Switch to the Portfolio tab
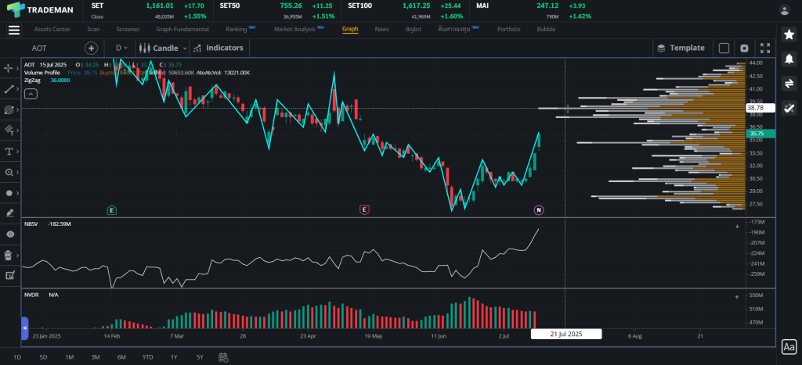Viewport: 802px width, 365px height. tap(508, 29)
